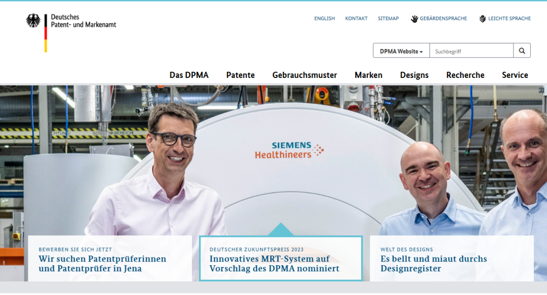Switch the site to English
Screen dimensions: 547x295
[x=325, y=19]
